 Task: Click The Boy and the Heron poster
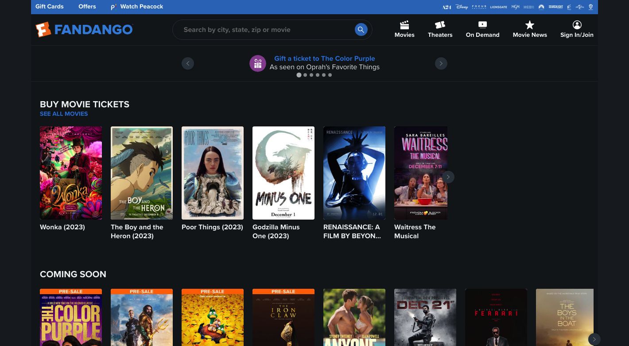click(x=142, y=173)
